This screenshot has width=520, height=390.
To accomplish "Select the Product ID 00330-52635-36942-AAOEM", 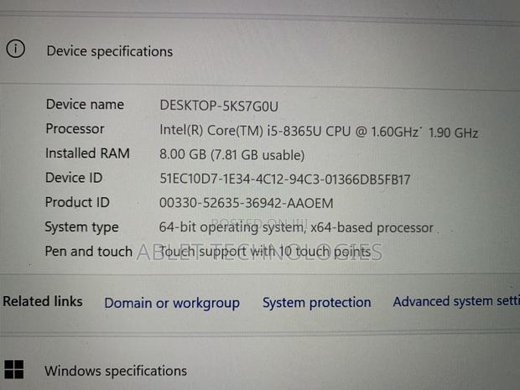I will point(246,203).
